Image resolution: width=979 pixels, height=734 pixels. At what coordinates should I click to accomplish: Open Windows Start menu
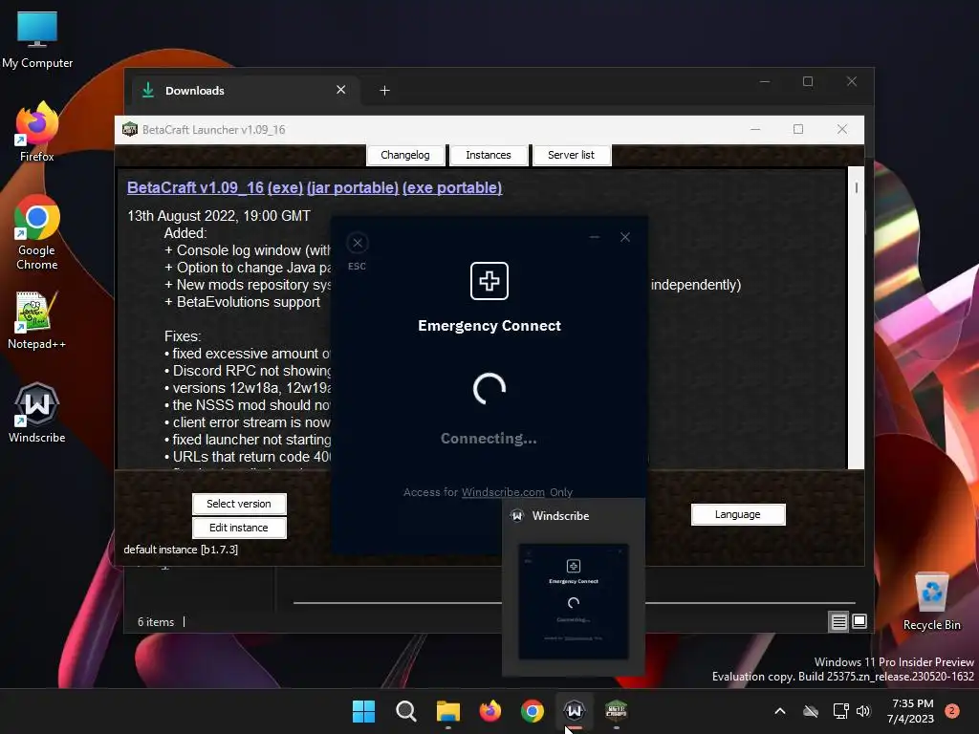coord(363,711)
